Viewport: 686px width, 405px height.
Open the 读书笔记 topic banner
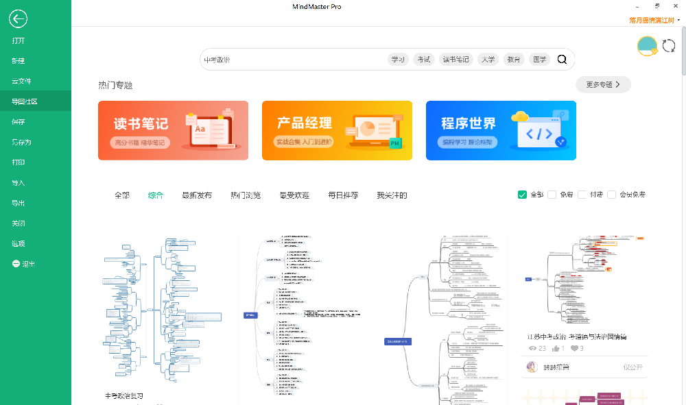pos(174,130)
